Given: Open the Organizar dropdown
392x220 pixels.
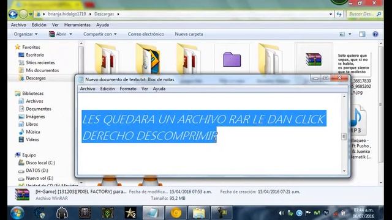Looking at the screenshot, I should click(26, 34).
